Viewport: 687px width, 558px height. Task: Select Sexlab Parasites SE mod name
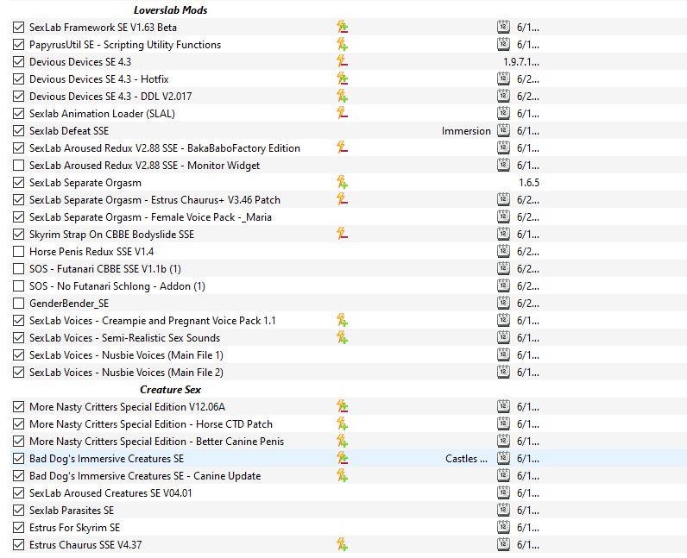point(72,511)
